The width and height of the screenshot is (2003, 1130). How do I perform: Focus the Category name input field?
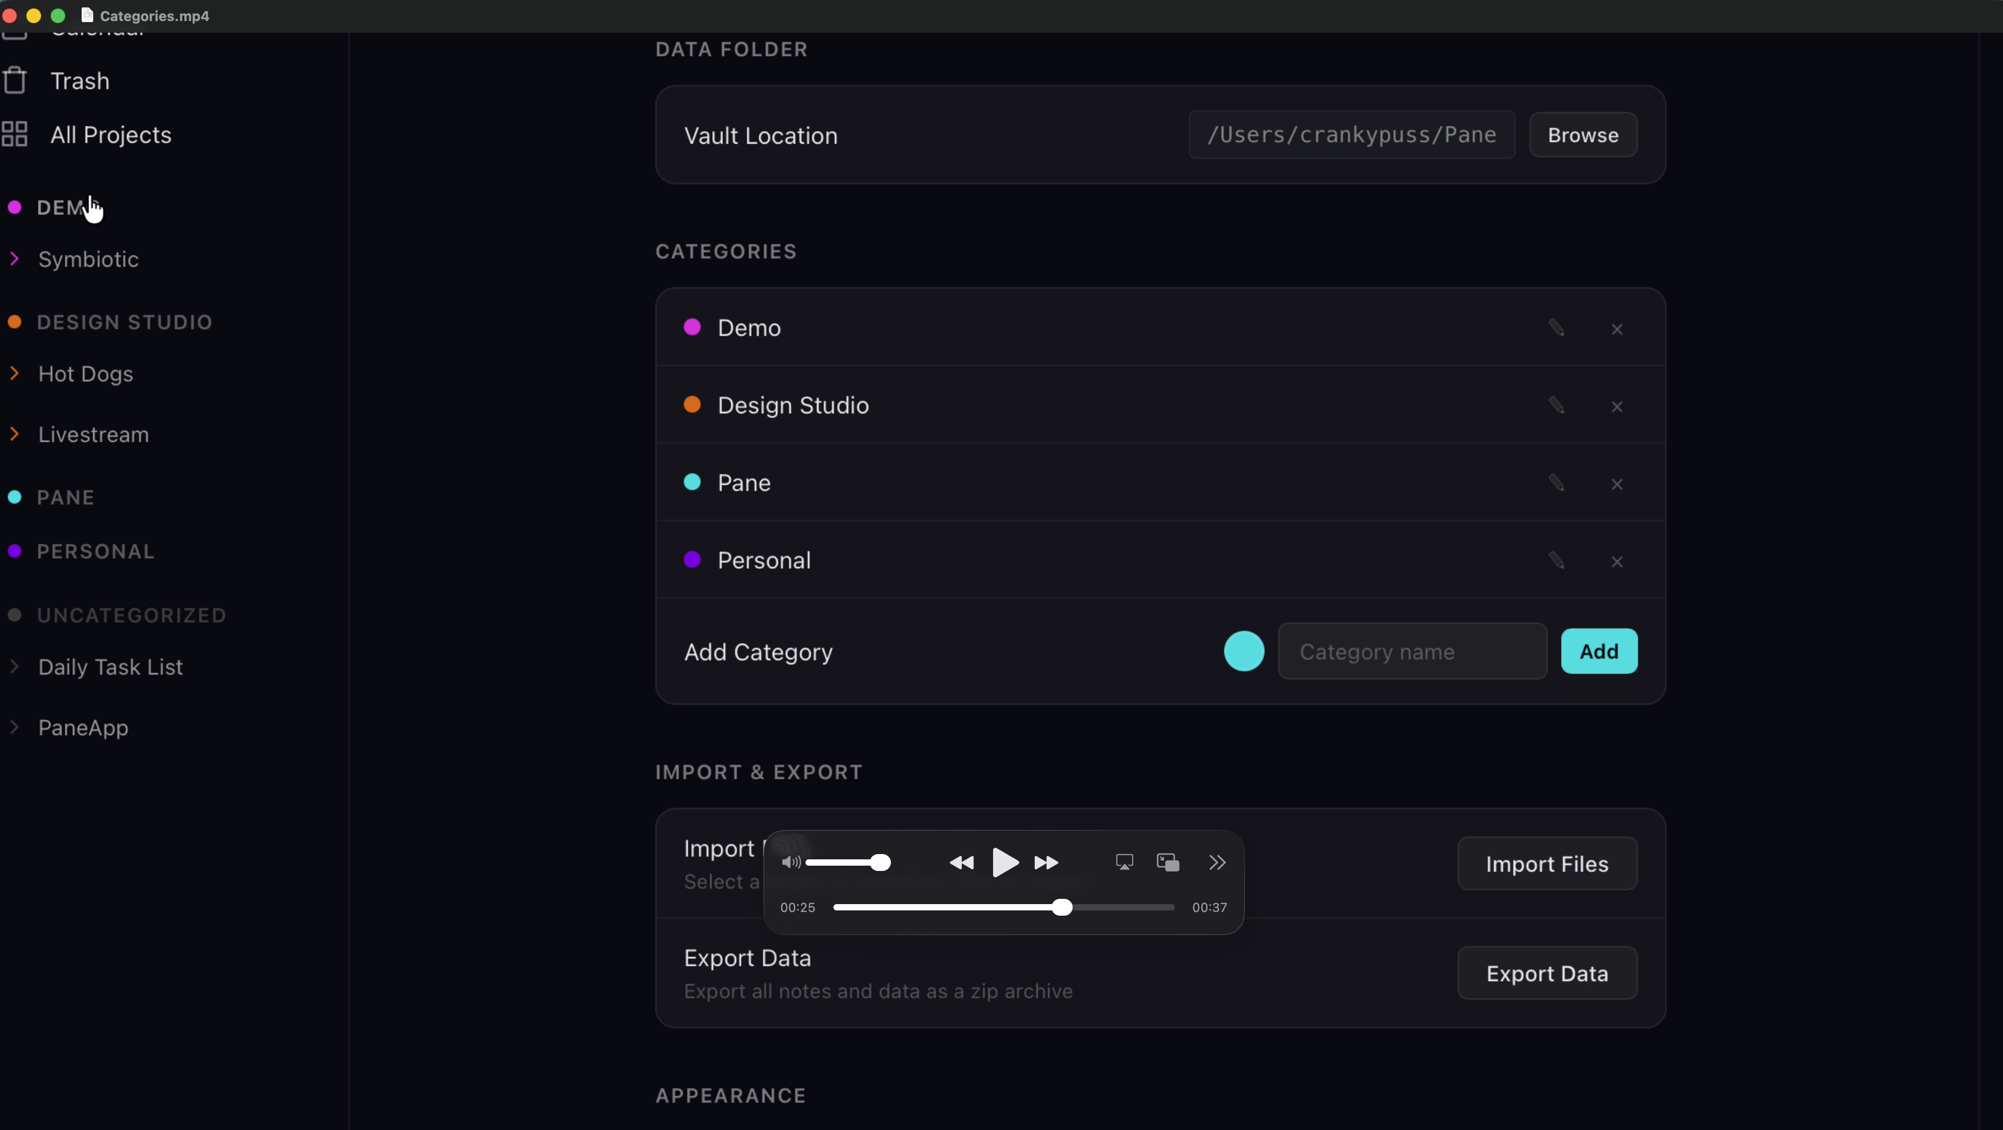(1412, 651)
